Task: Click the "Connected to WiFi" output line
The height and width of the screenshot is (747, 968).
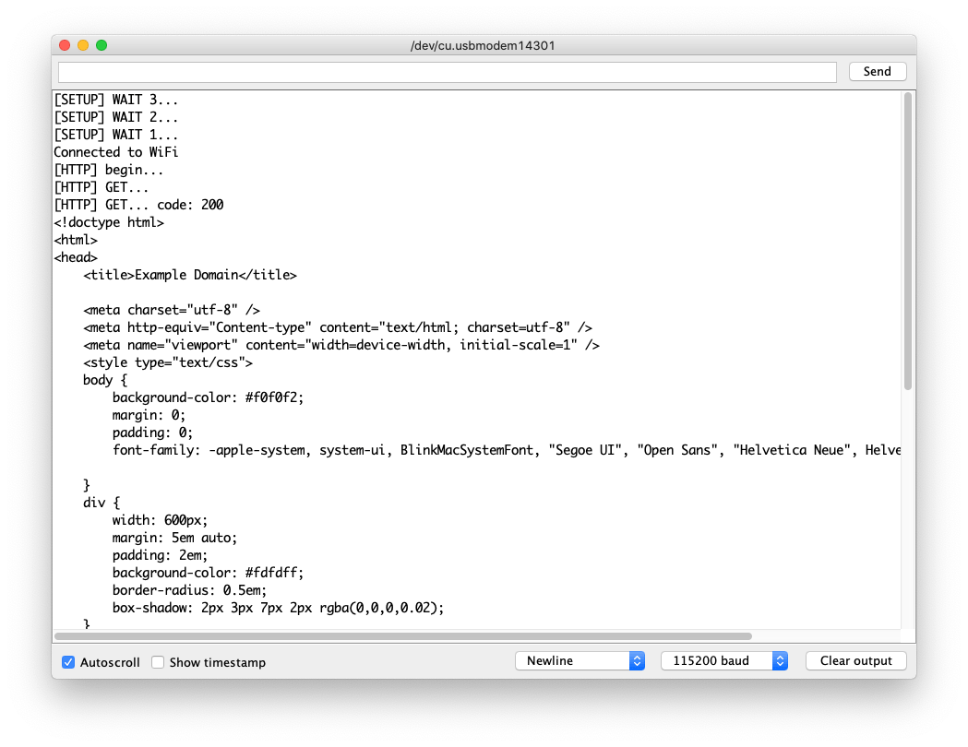Action: pos(116,152)
